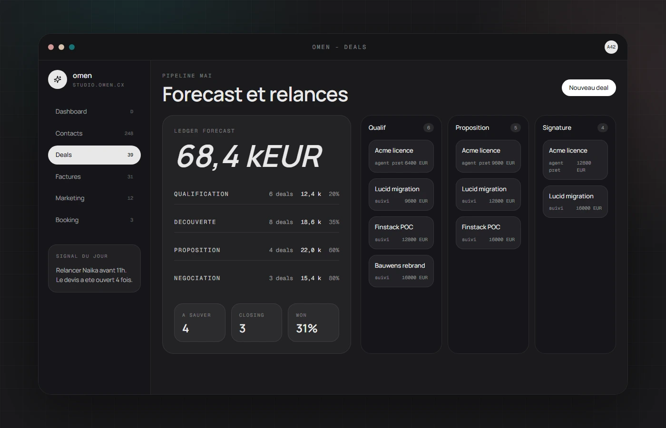Click the omen sparkle logo icon
The image size is (666, 428).
tap(58, 79)
